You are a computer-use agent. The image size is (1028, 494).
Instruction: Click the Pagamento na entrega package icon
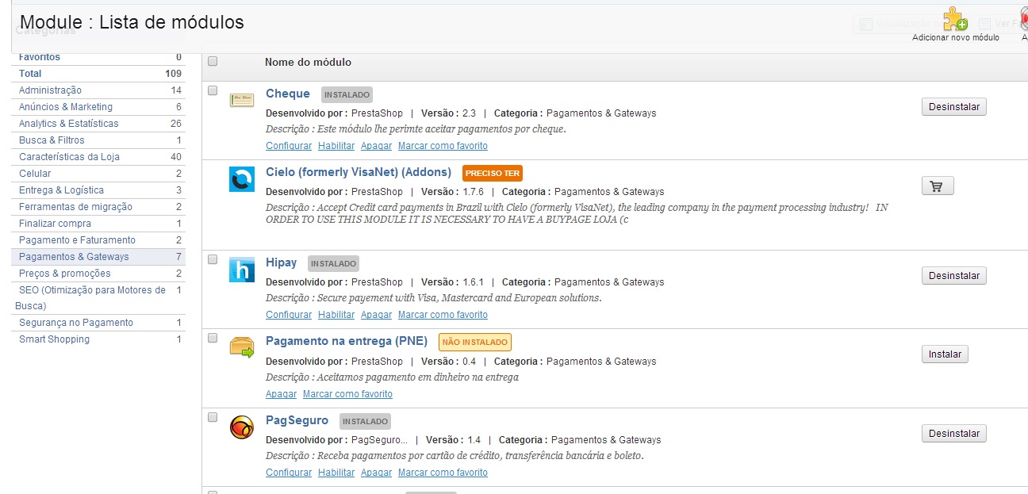tap(242, 347)
